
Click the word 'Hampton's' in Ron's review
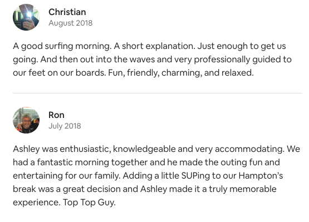click(x=261, y=176)
